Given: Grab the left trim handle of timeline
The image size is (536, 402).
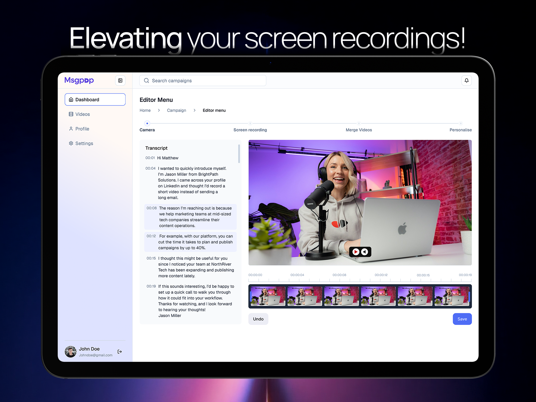Looking at the screenshot, I should click(250, 296).
